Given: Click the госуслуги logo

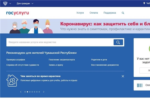Looking at the screenshot, I should [17, 13].
